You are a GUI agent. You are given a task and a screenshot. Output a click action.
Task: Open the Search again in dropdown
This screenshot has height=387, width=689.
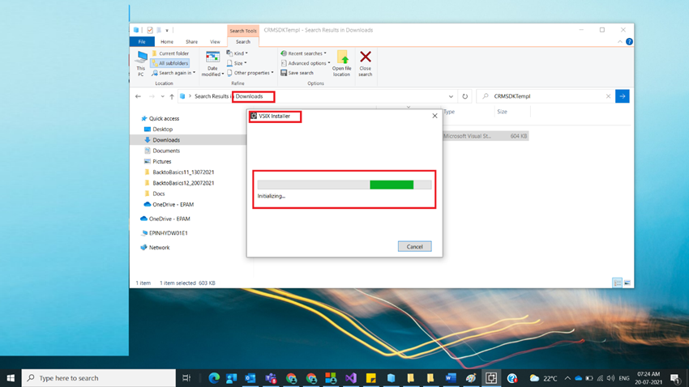click(173, 73)
